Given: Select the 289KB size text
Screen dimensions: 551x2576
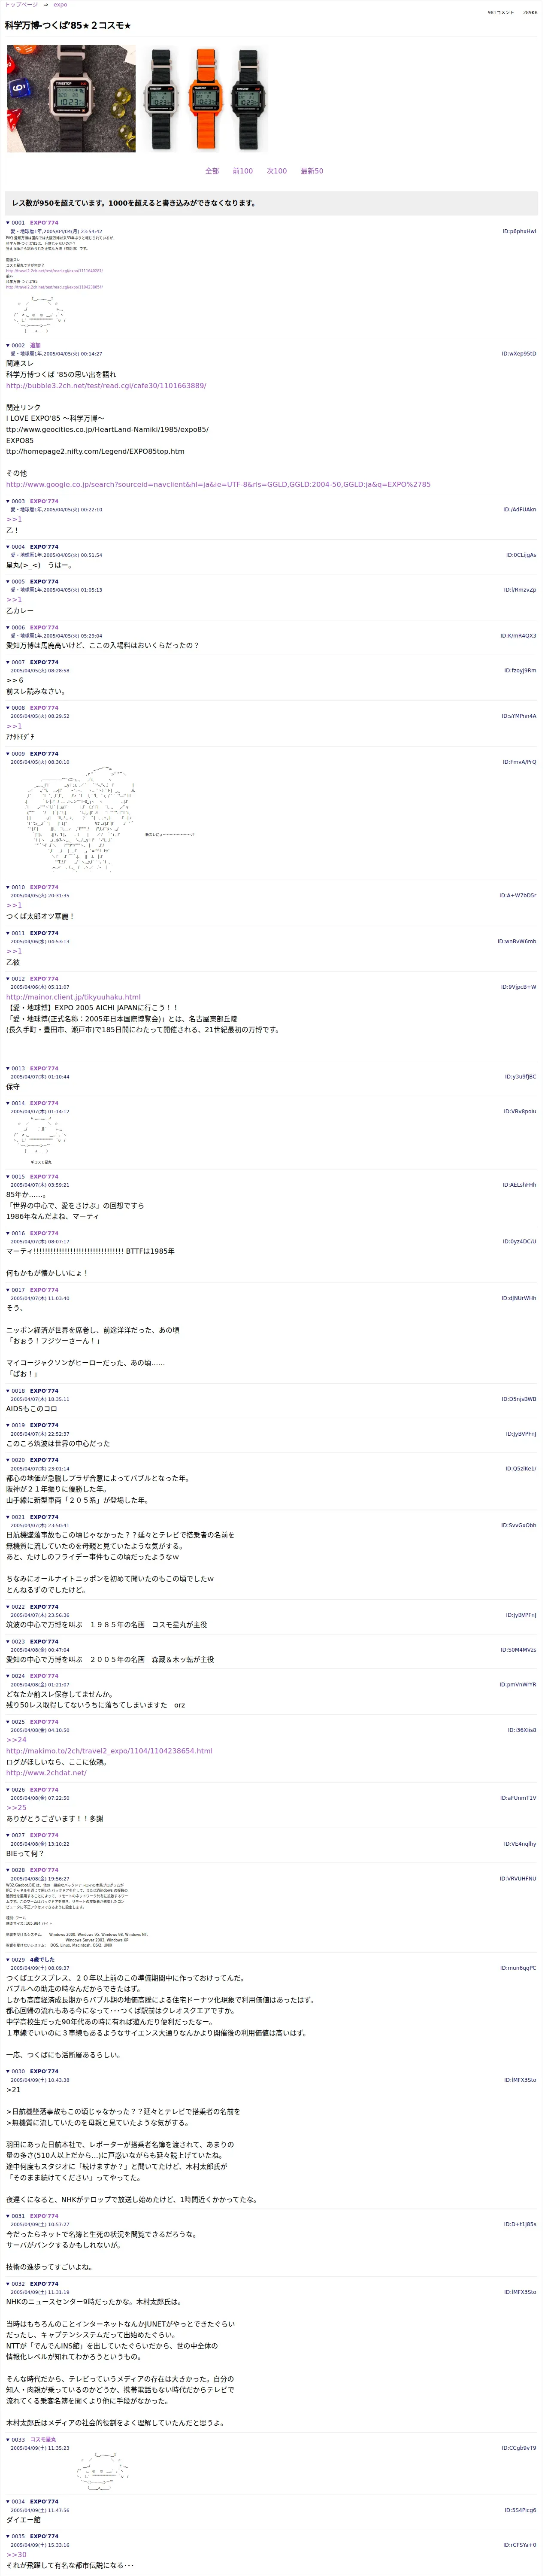Looking at the screenshot, I should 530,13.
